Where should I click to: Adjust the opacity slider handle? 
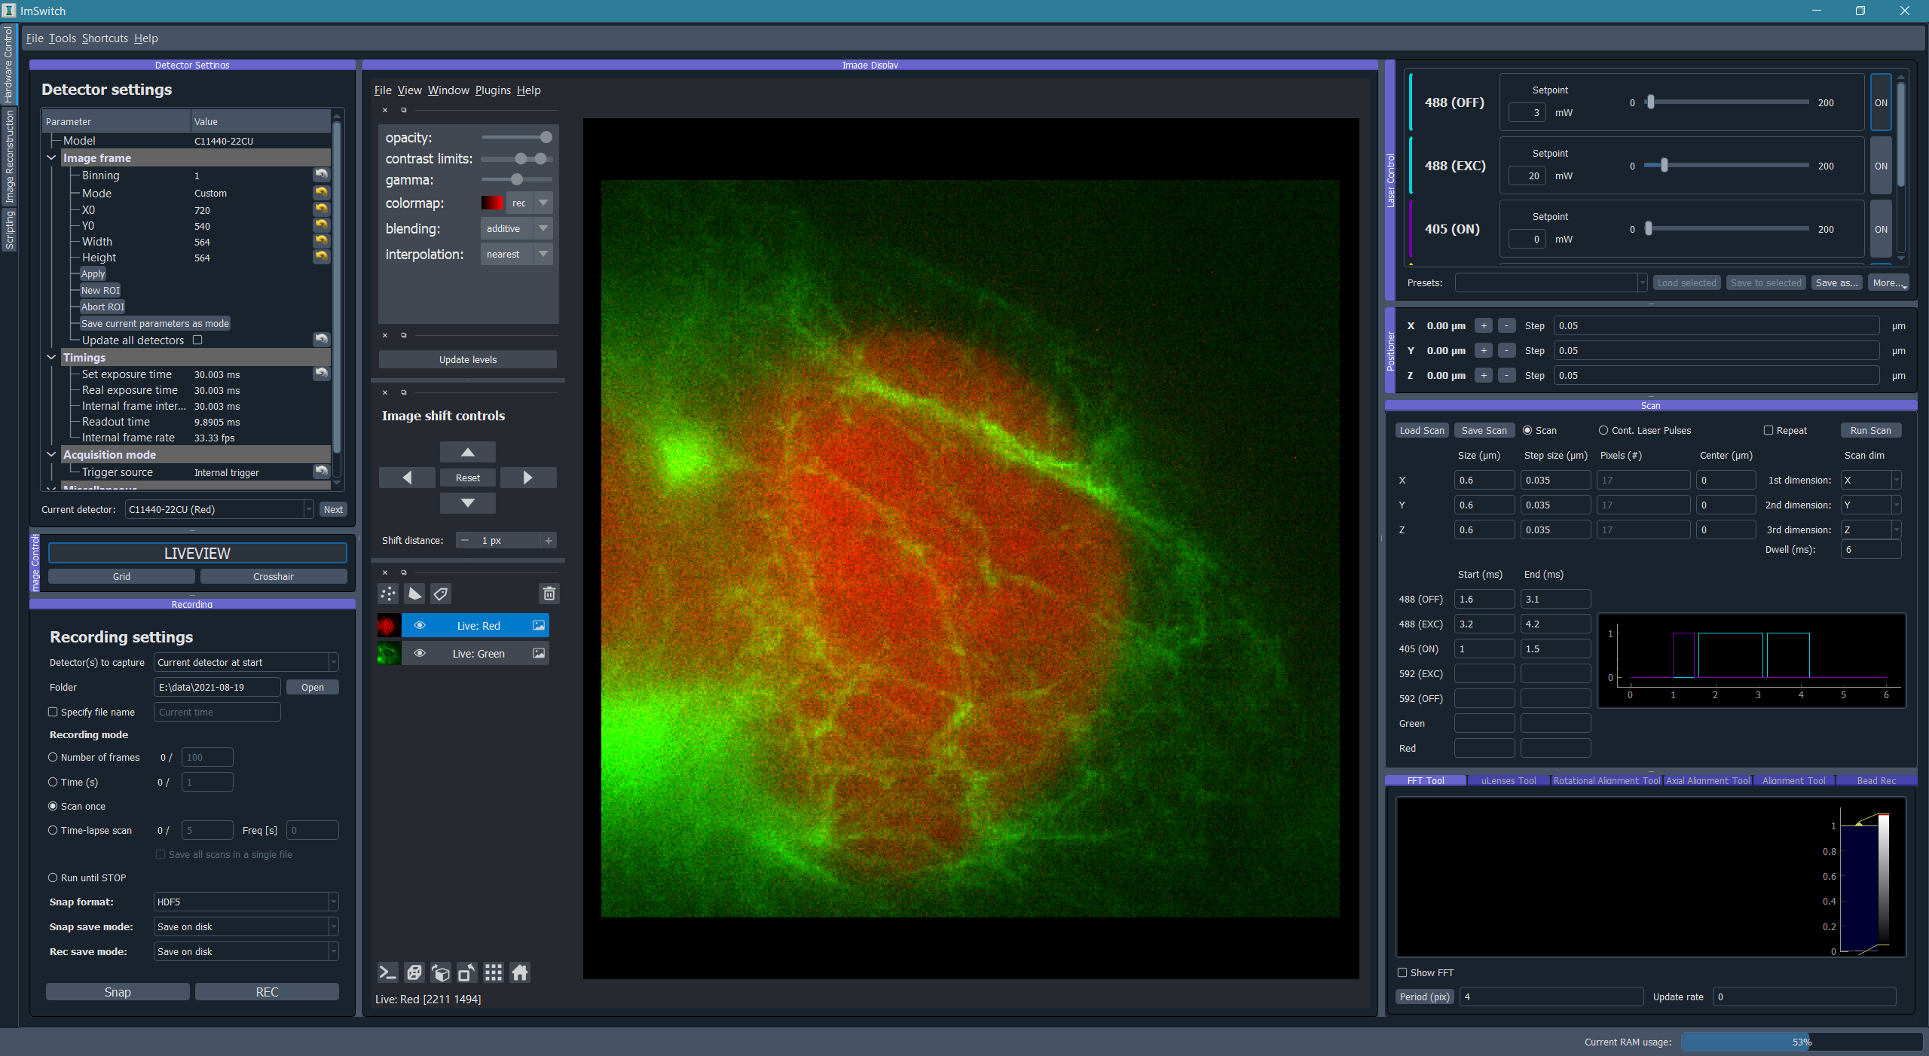546,137
